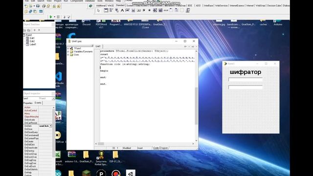
Task: Click the View Form toolbar icon
Action: (30, 12)
